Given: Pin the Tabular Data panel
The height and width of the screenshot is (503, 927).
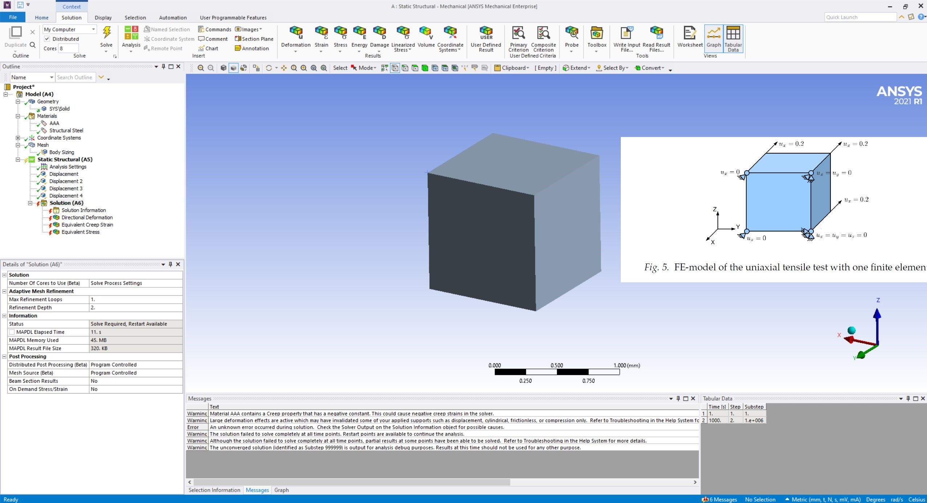Looking at the screenshot, I should 908,398.
